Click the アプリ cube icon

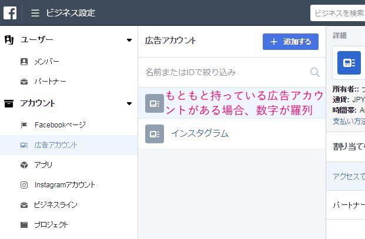tap(24, 165)
